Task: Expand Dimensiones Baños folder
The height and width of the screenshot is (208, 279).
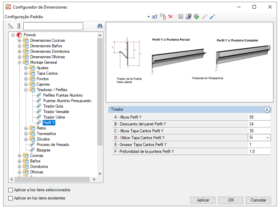Action: tap(19, 46)
